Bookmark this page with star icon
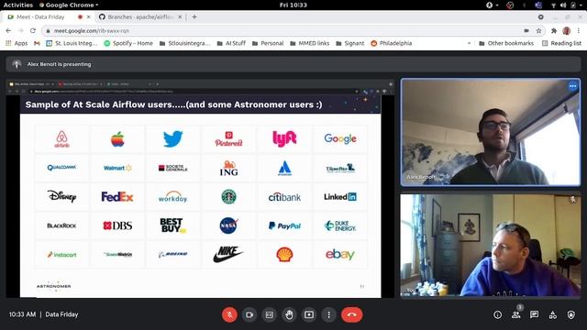The image size is (587, 330). [x=538, y=30]
